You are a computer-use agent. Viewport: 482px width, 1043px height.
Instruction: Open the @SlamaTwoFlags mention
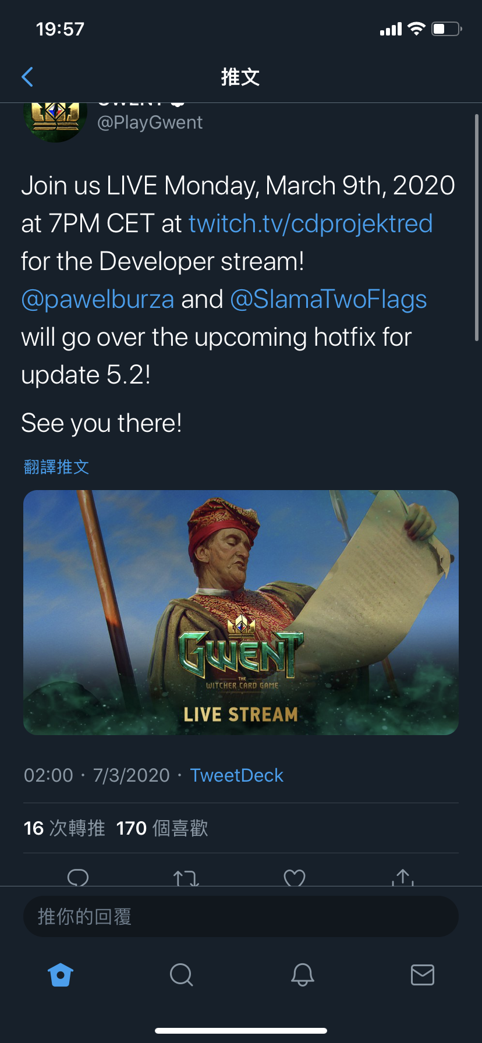click(x=329, y=299)
